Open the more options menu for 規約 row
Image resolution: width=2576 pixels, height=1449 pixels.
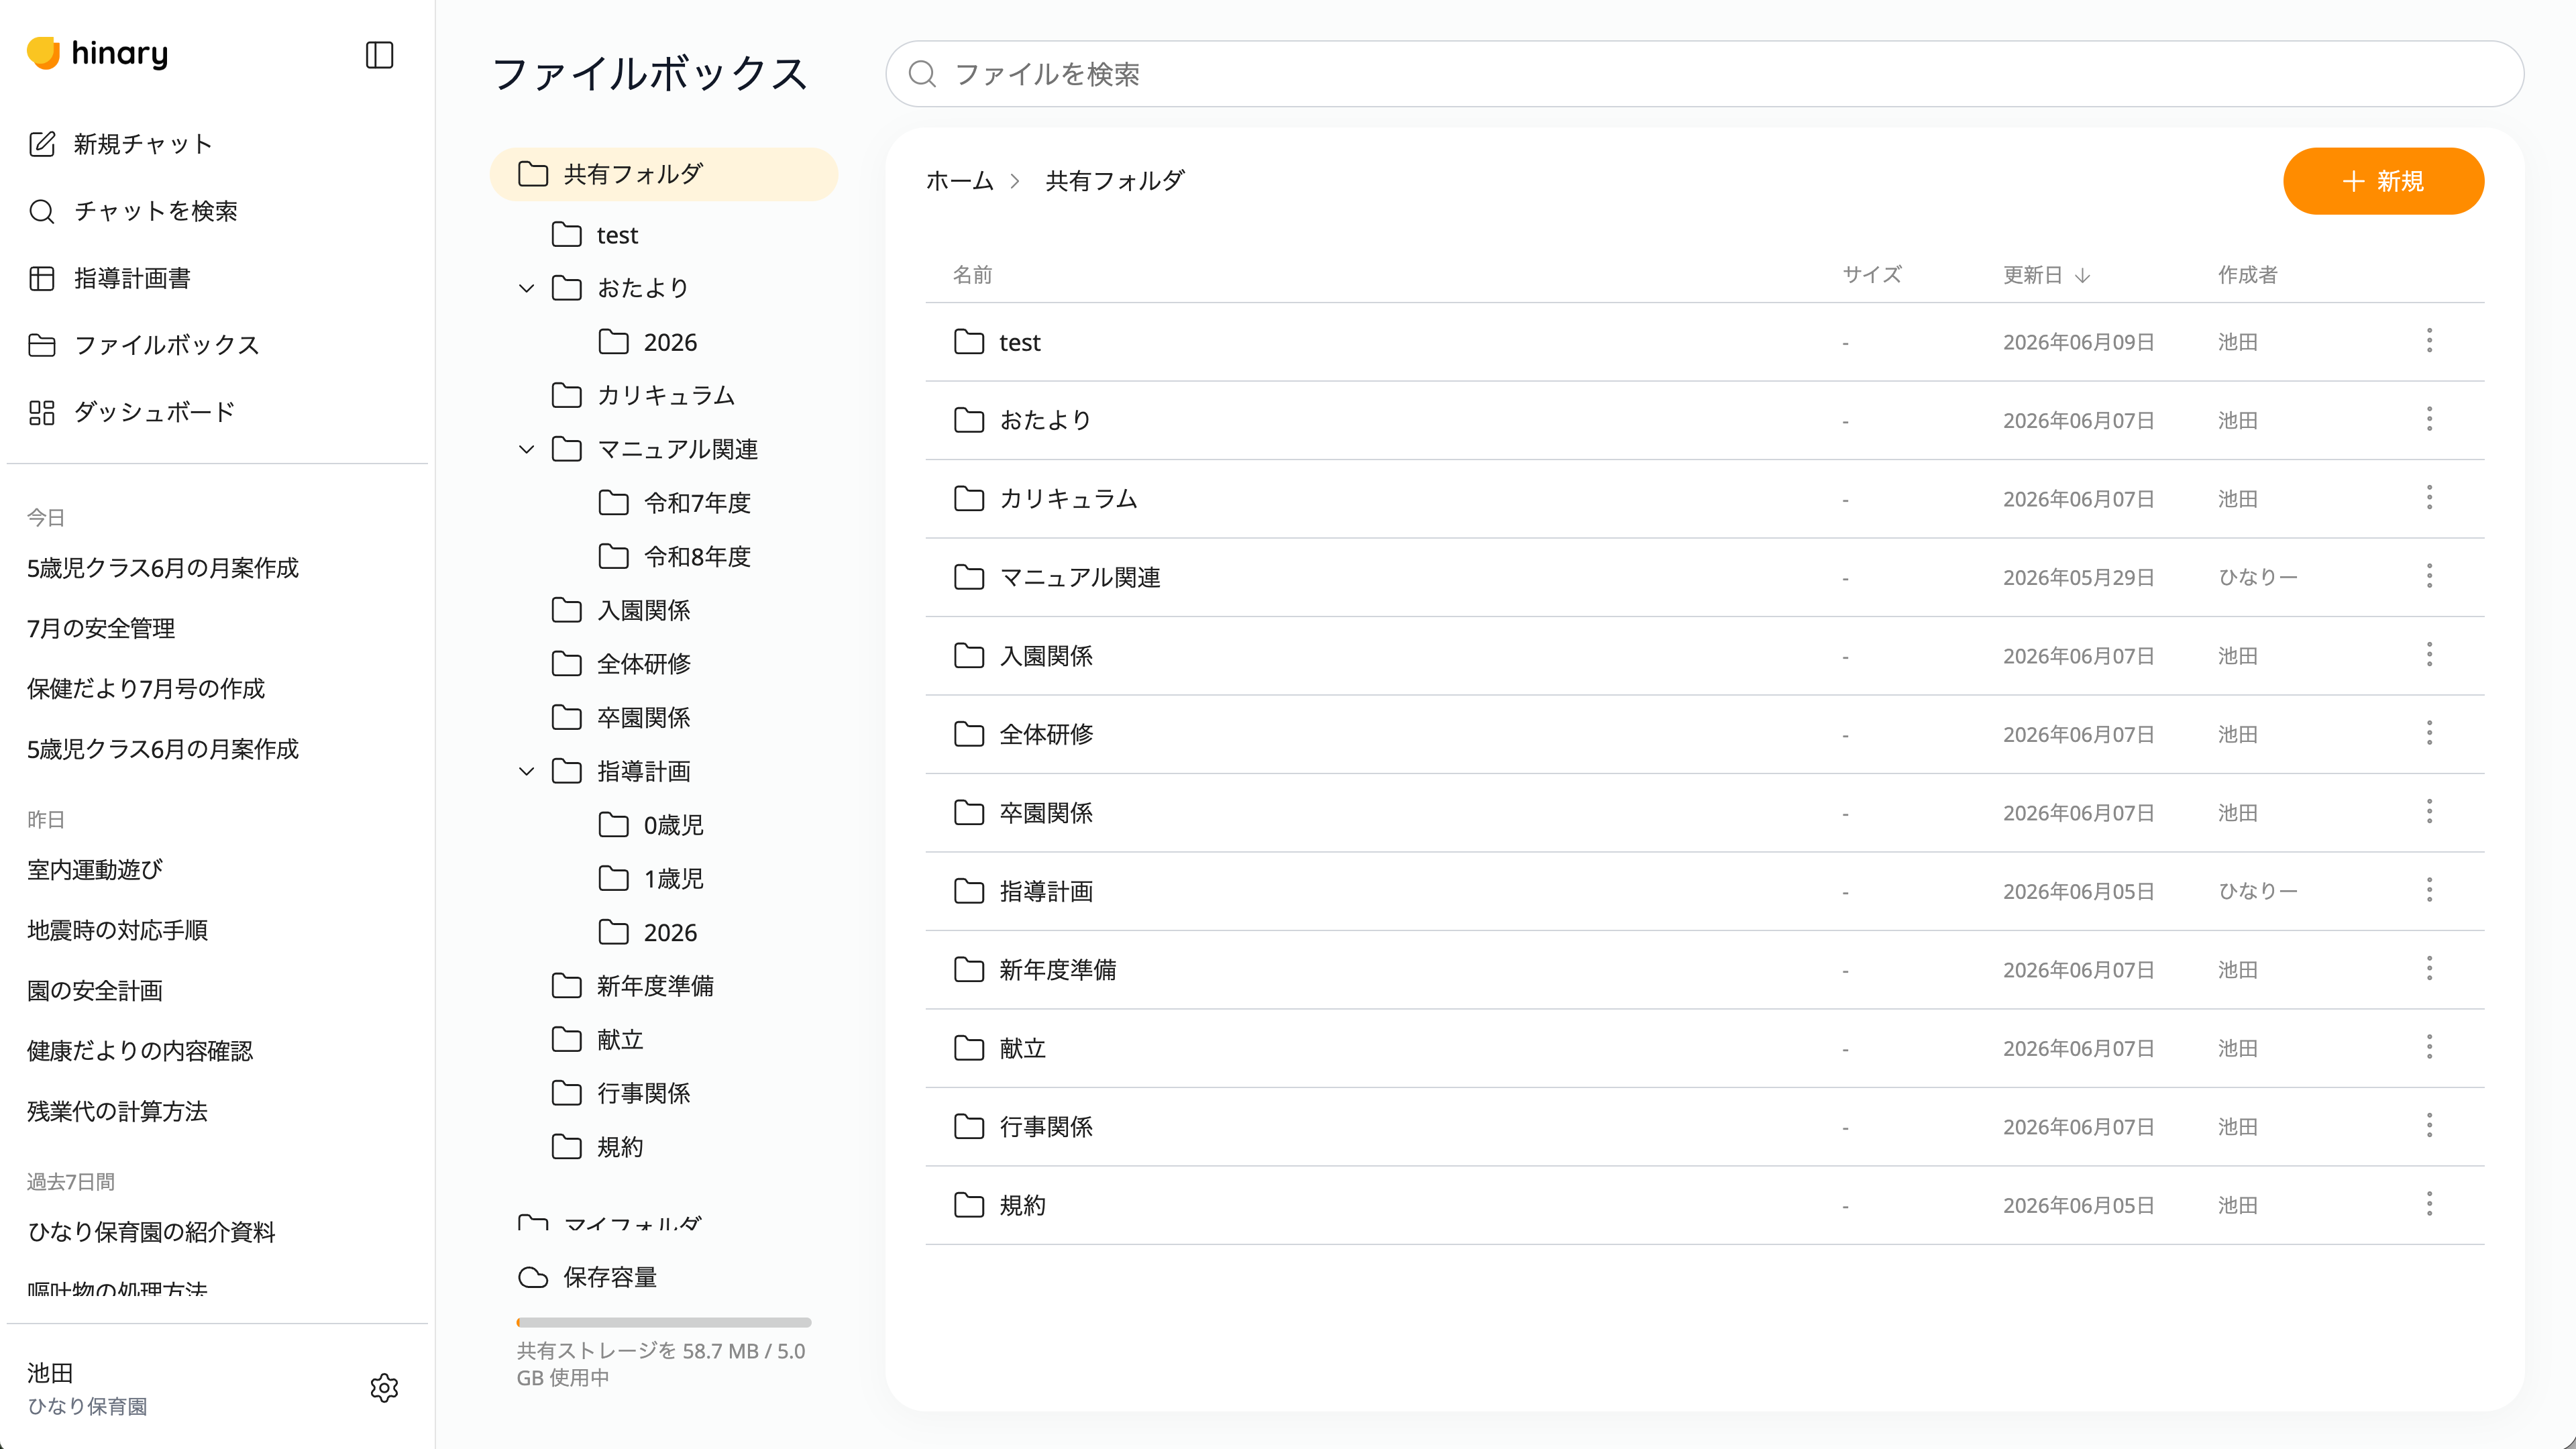point(2429,1204)
